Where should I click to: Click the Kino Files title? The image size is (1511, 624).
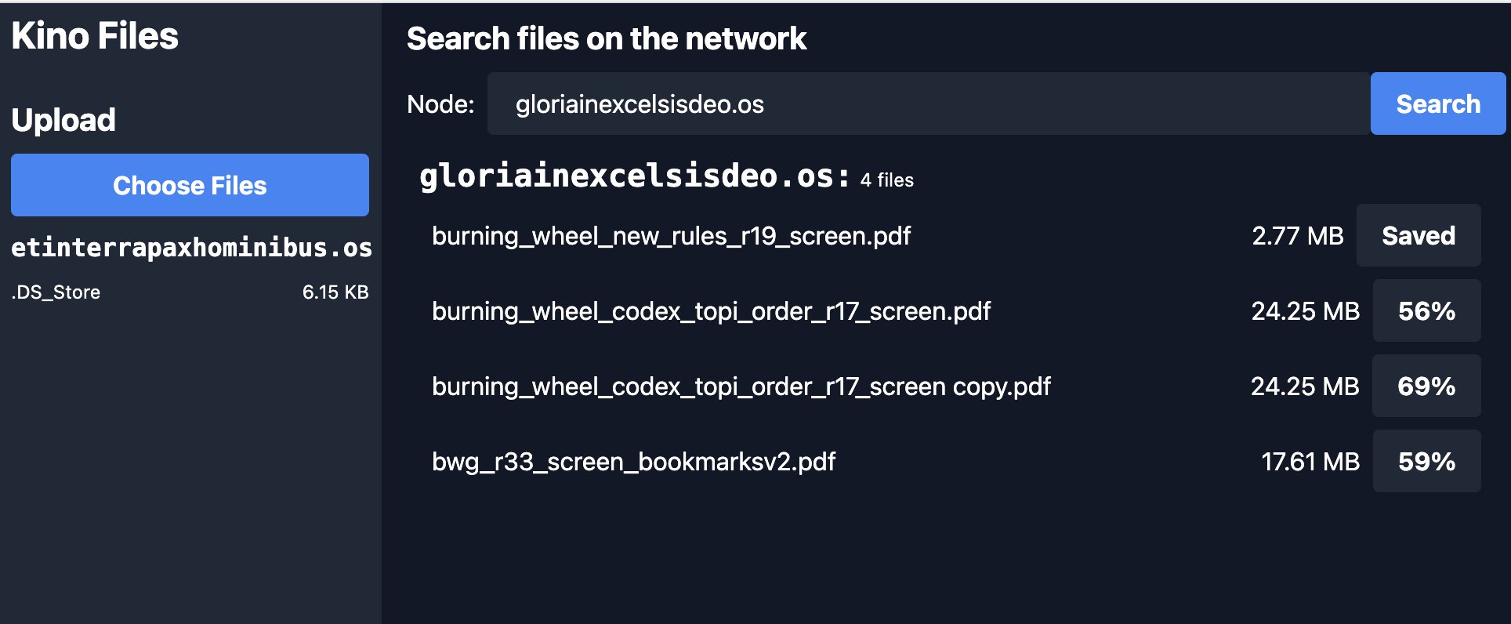coord(95,36)
